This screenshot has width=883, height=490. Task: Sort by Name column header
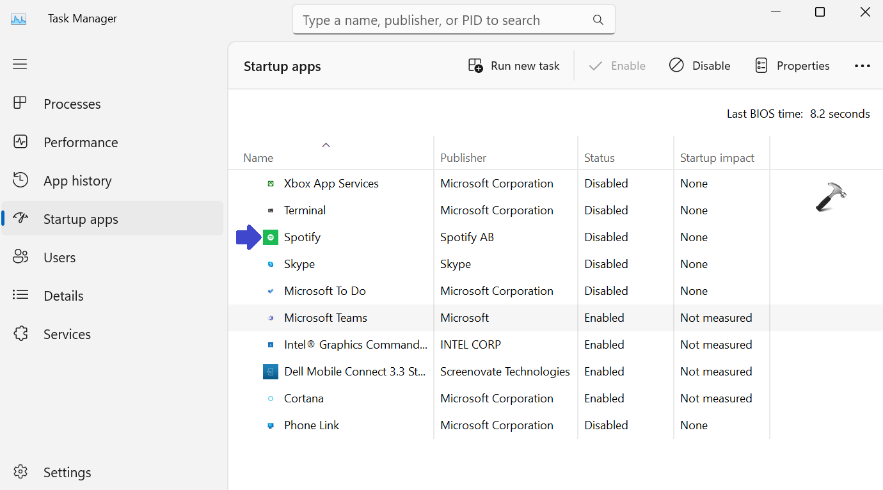(x=259, y=158)
